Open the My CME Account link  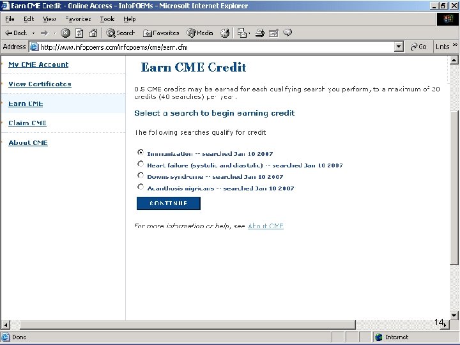[x=38, y=65]
